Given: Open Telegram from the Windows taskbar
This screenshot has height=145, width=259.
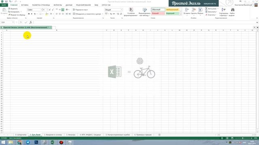Looking at the screenshot, I should [x=28, y=142].
